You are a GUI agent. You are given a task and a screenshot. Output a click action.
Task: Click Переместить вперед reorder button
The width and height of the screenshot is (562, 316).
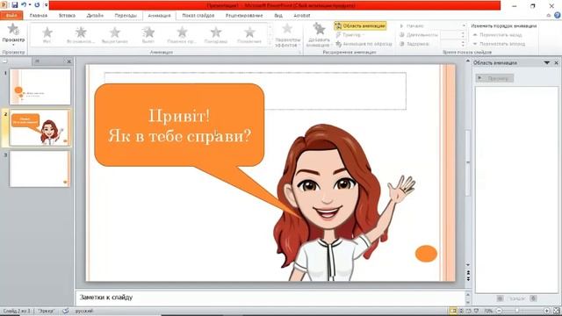[499, 44]
